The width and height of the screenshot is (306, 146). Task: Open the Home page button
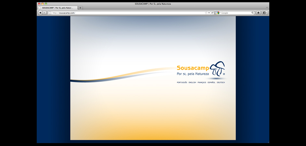coord(258,13)
